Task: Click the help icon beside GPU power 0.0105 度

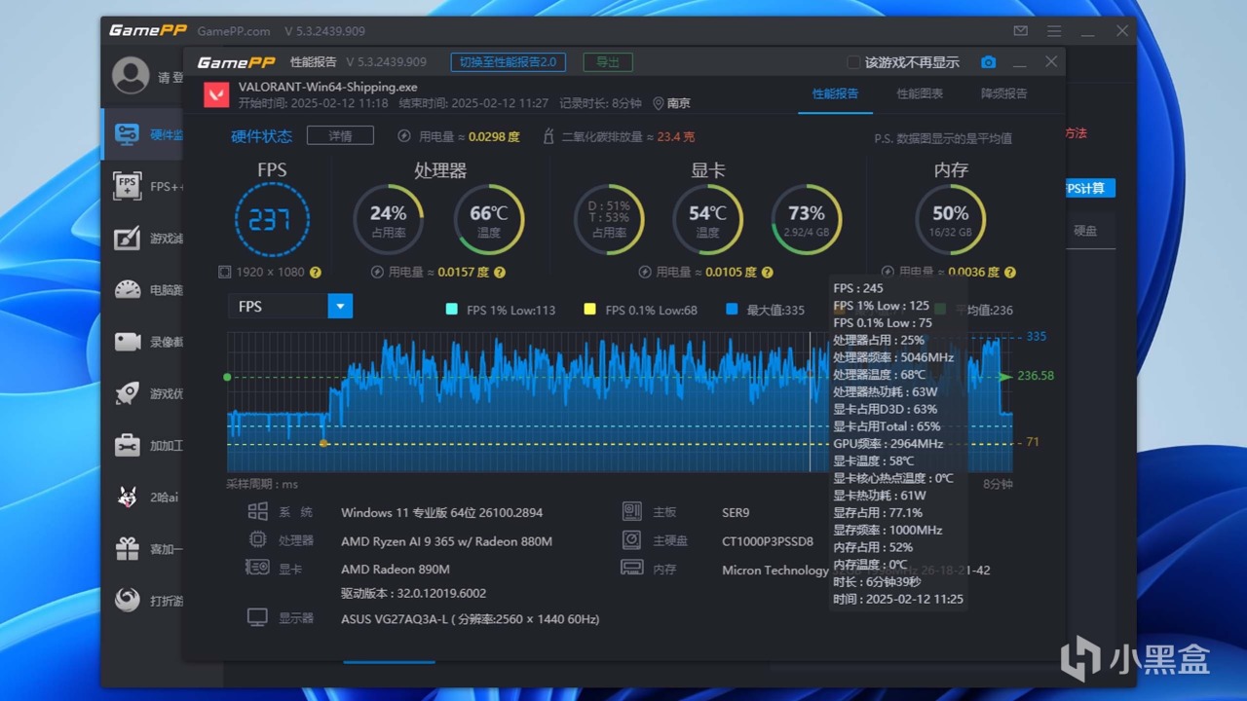Action: (767, 273)
